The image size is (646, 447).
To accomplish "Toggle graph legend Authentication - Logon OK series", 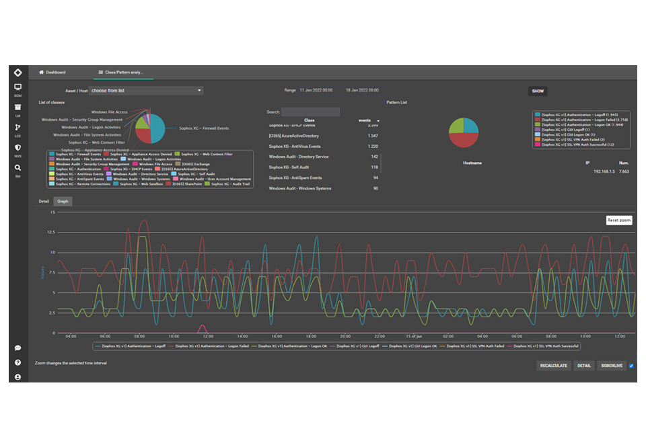I will coord(289,346).
